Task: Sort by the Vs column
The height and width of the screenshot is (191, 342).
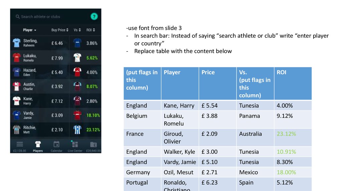Action: (77, 30)
